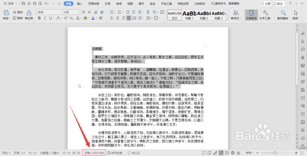307x156 pixels.
Task: Click the word count 字数: 218/1096
Action: [94, 153]
